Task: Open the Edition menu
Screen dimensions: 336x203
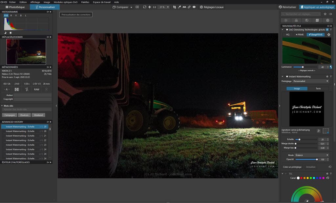Action: 23,2
